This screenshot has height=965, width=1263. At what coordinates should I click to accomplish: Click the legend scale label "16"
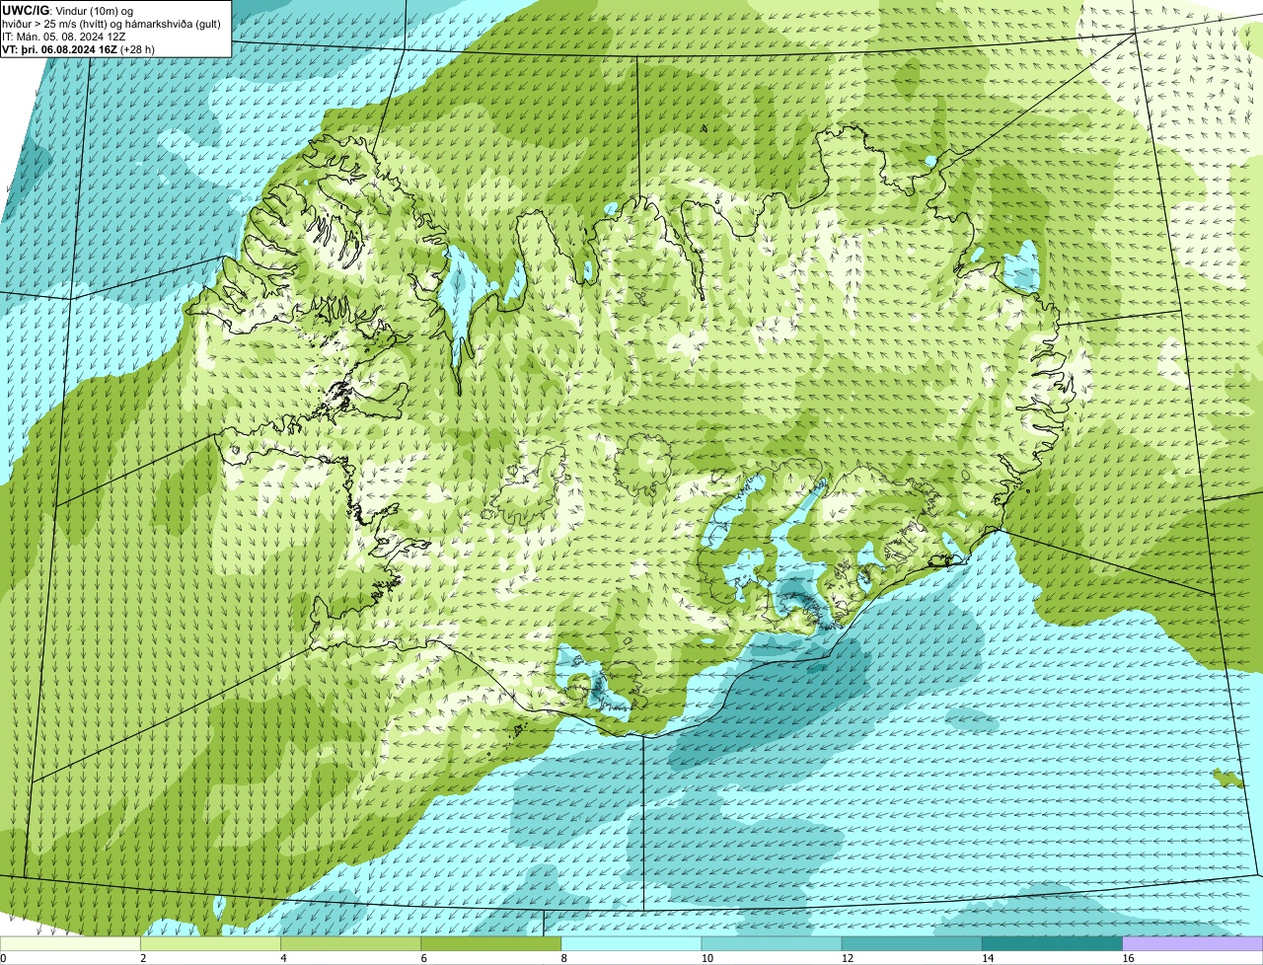coord(1128,958)
